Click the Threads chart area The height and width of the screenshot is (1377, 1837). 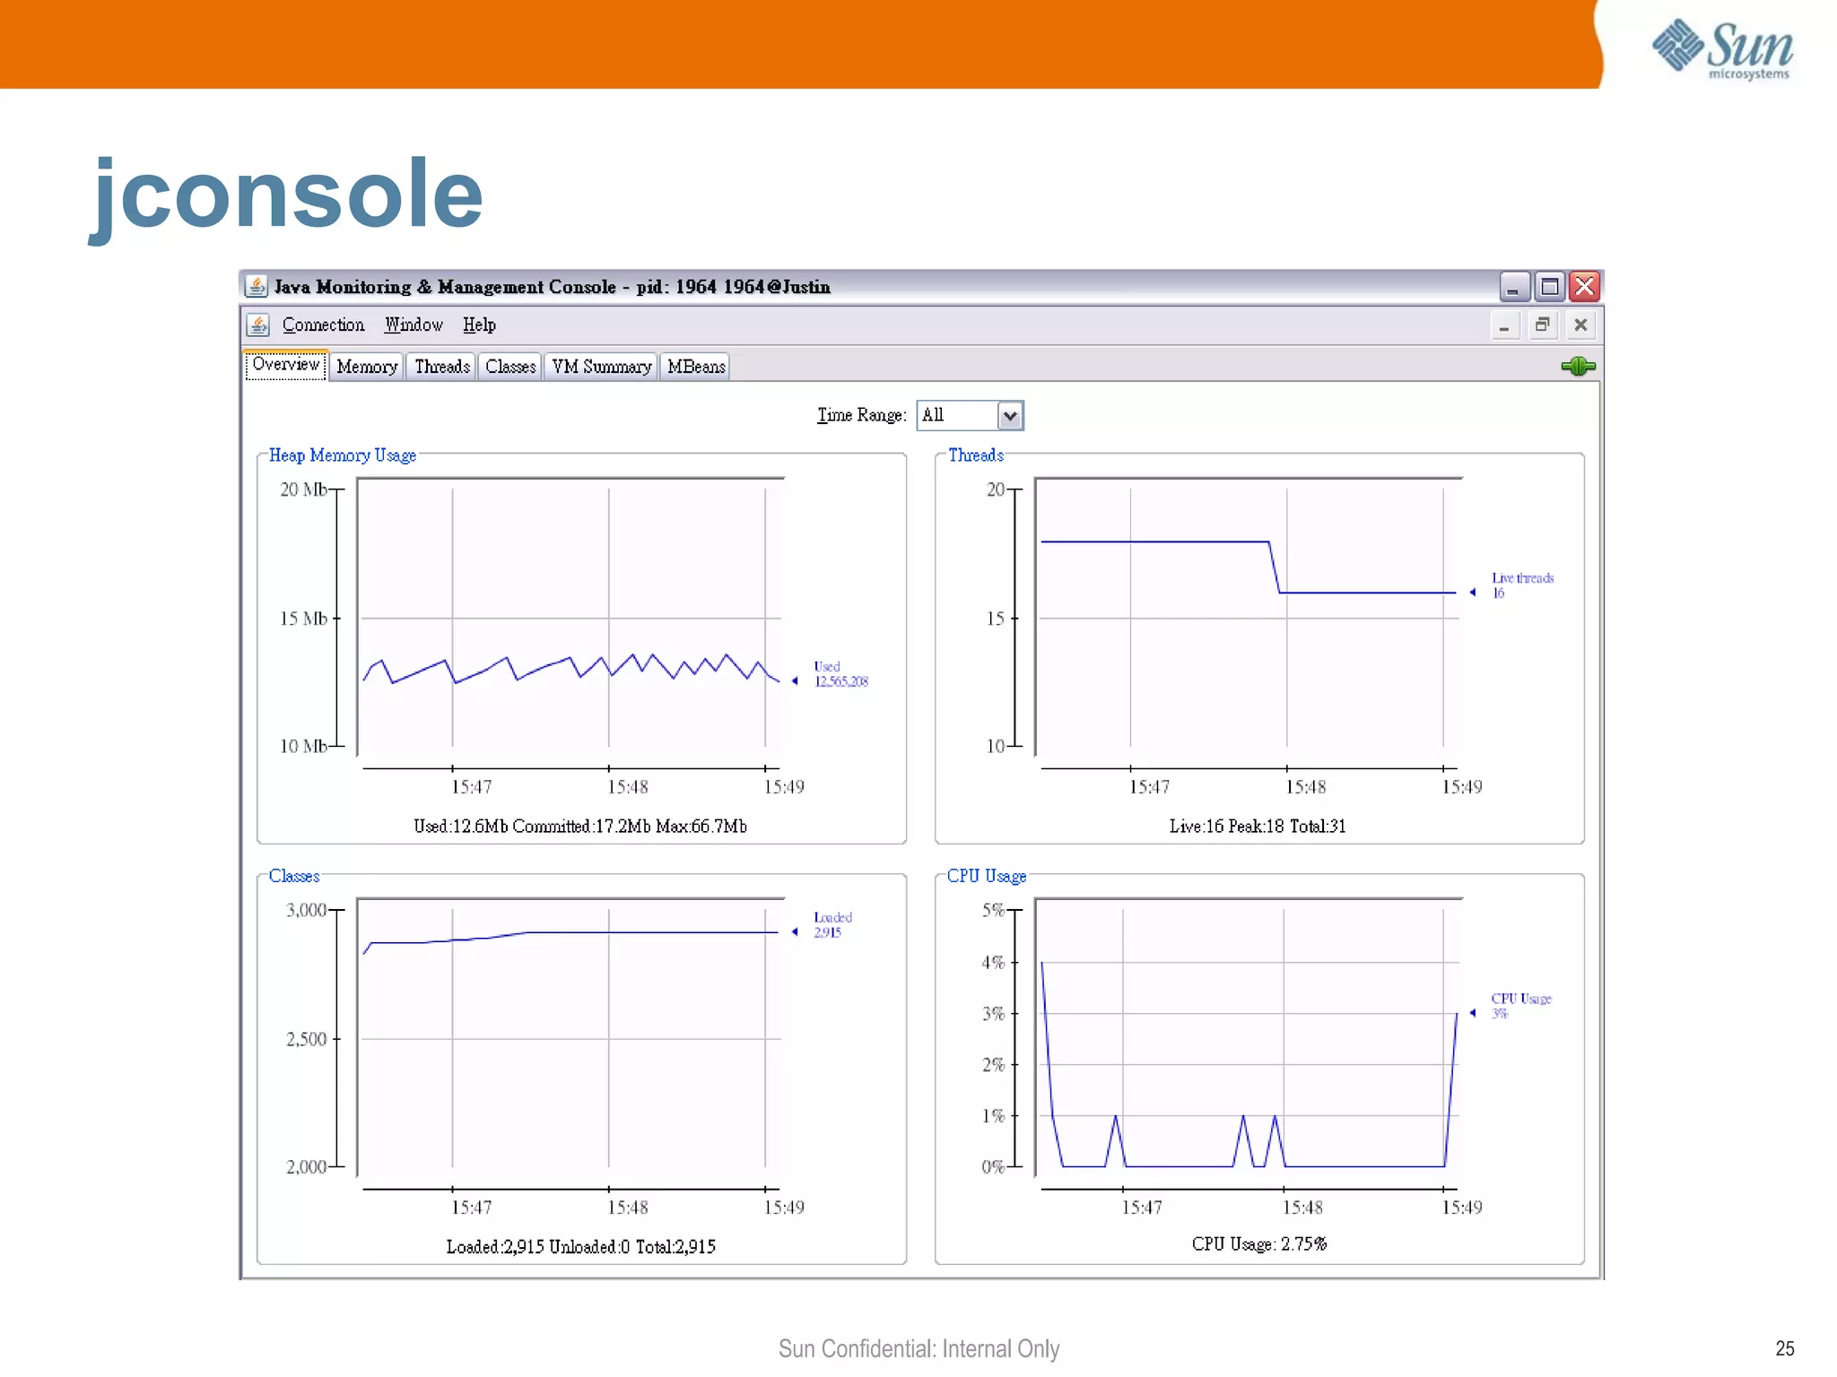coord(1249,617)
